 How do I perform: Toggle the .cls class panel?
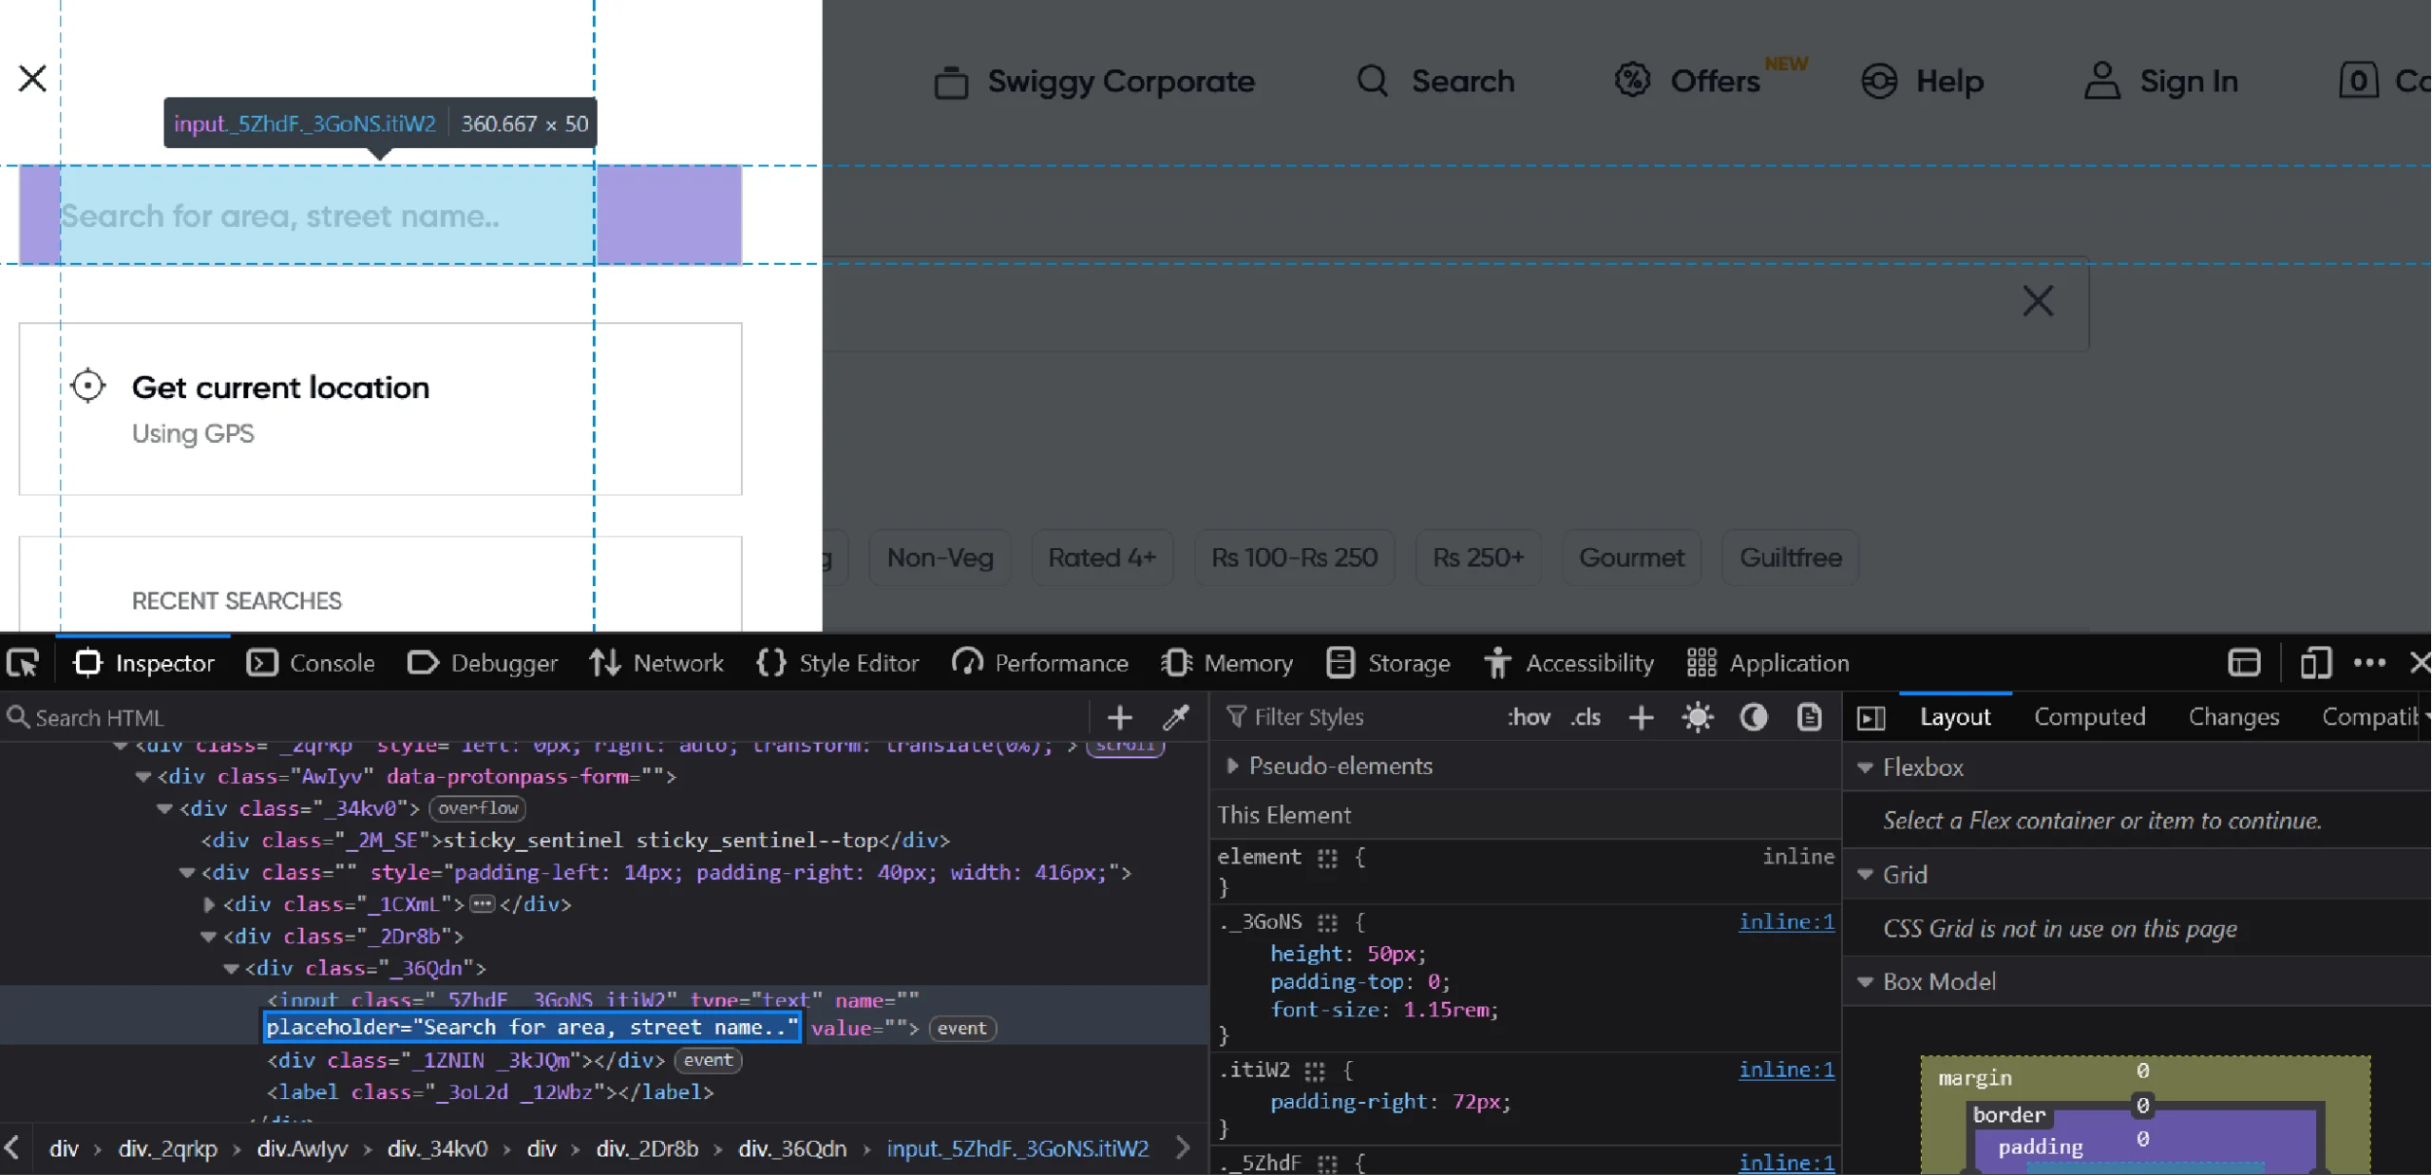[x=1586, y=716]
